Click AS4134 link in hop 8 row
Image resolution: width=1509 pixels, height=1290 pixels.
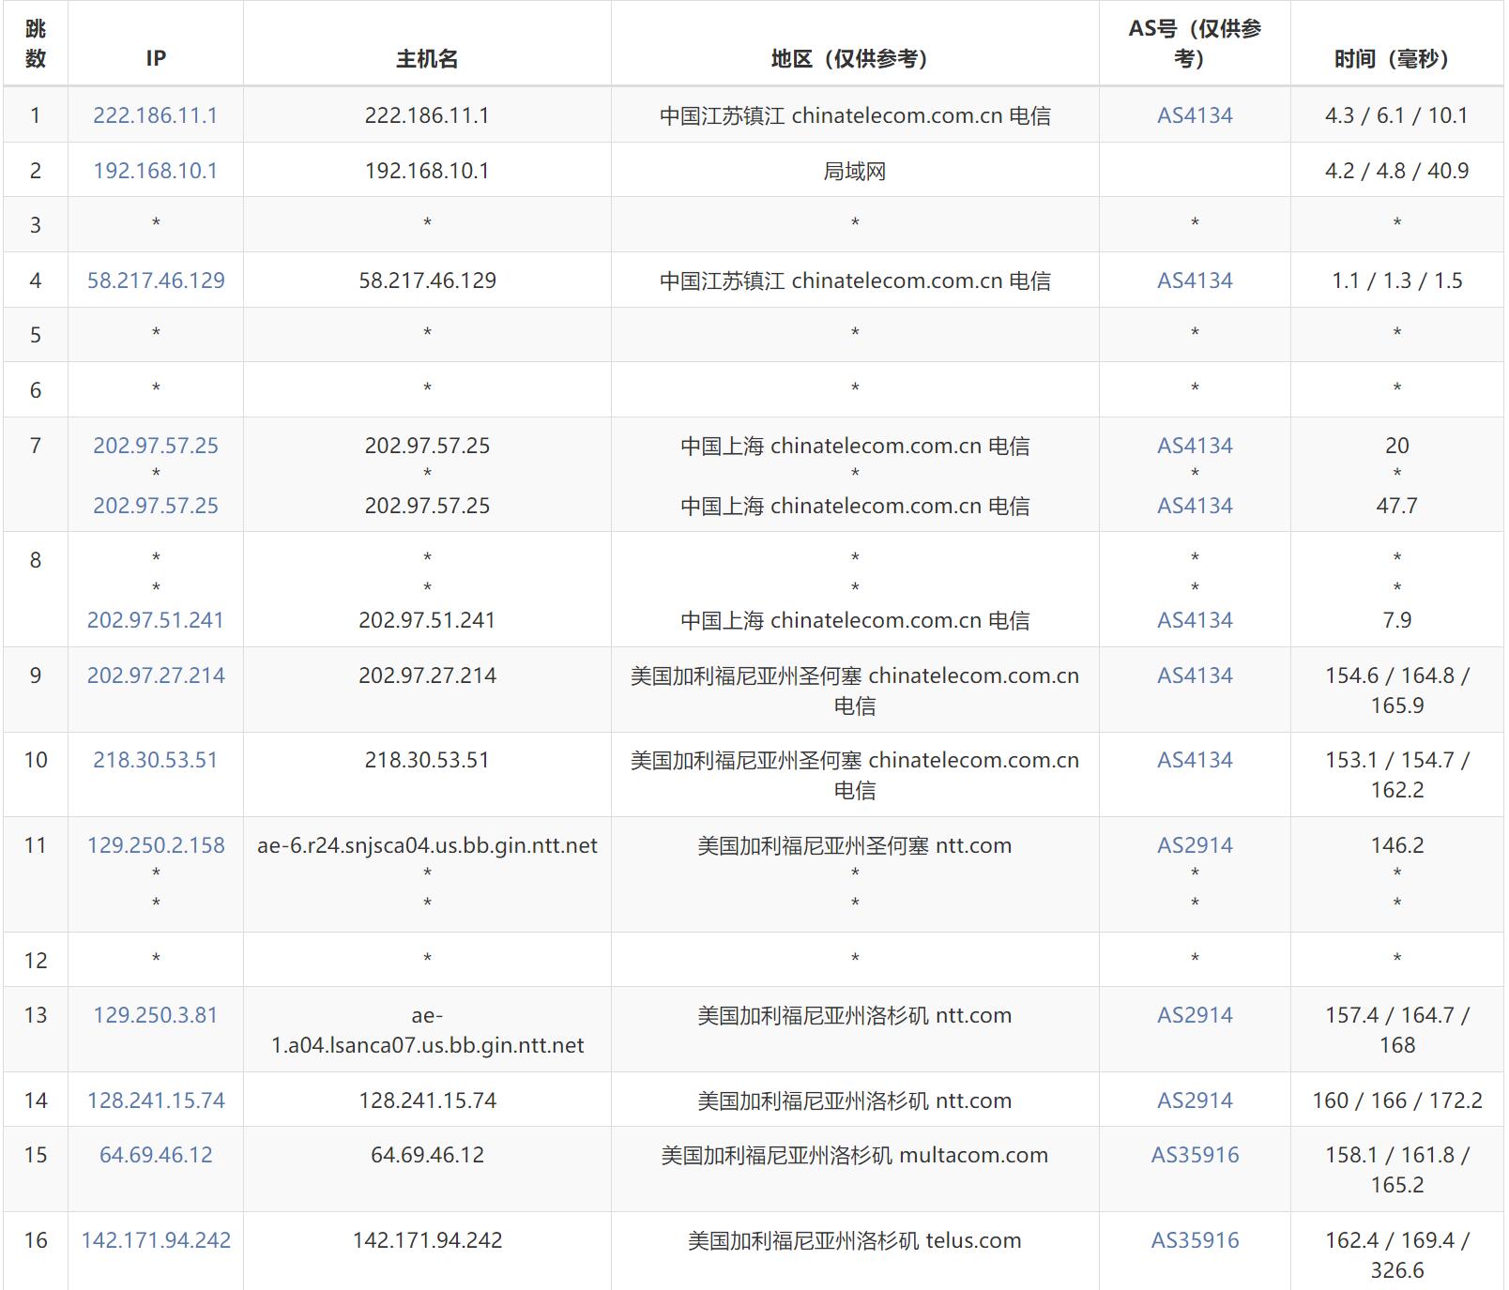pos(1195,620)
